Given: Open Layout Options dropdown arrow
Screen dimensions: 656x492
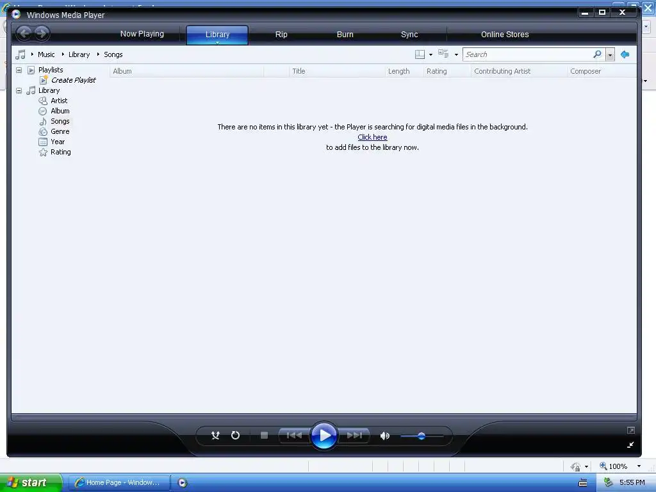Looking at the screenshot, I should (430, 55).
